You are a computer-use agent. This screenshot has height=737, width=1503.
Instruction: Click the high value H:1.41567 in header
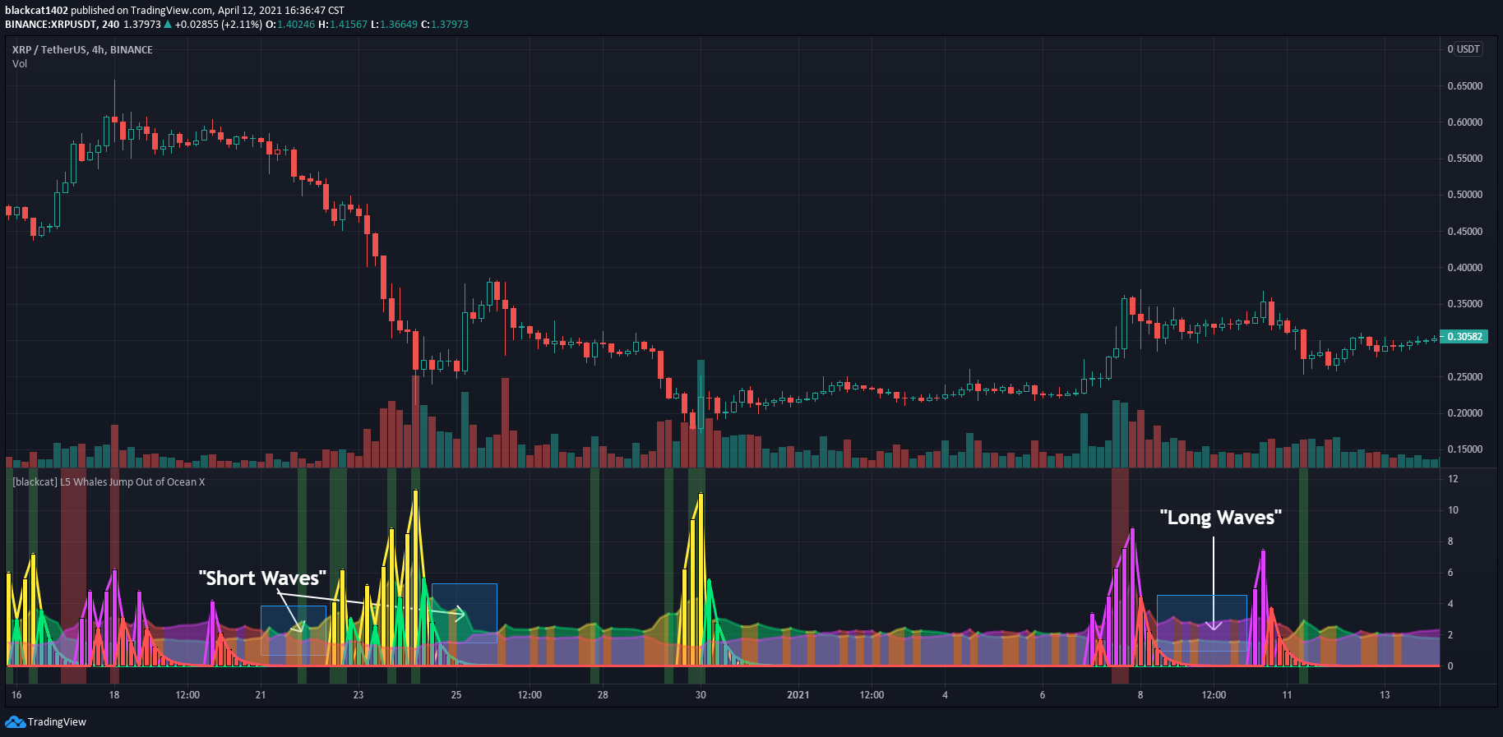tap(343, 25)
